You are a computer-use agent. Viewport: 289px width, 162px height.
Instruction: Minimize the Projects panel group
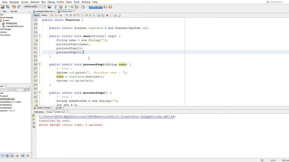click(x=29, y=11)
